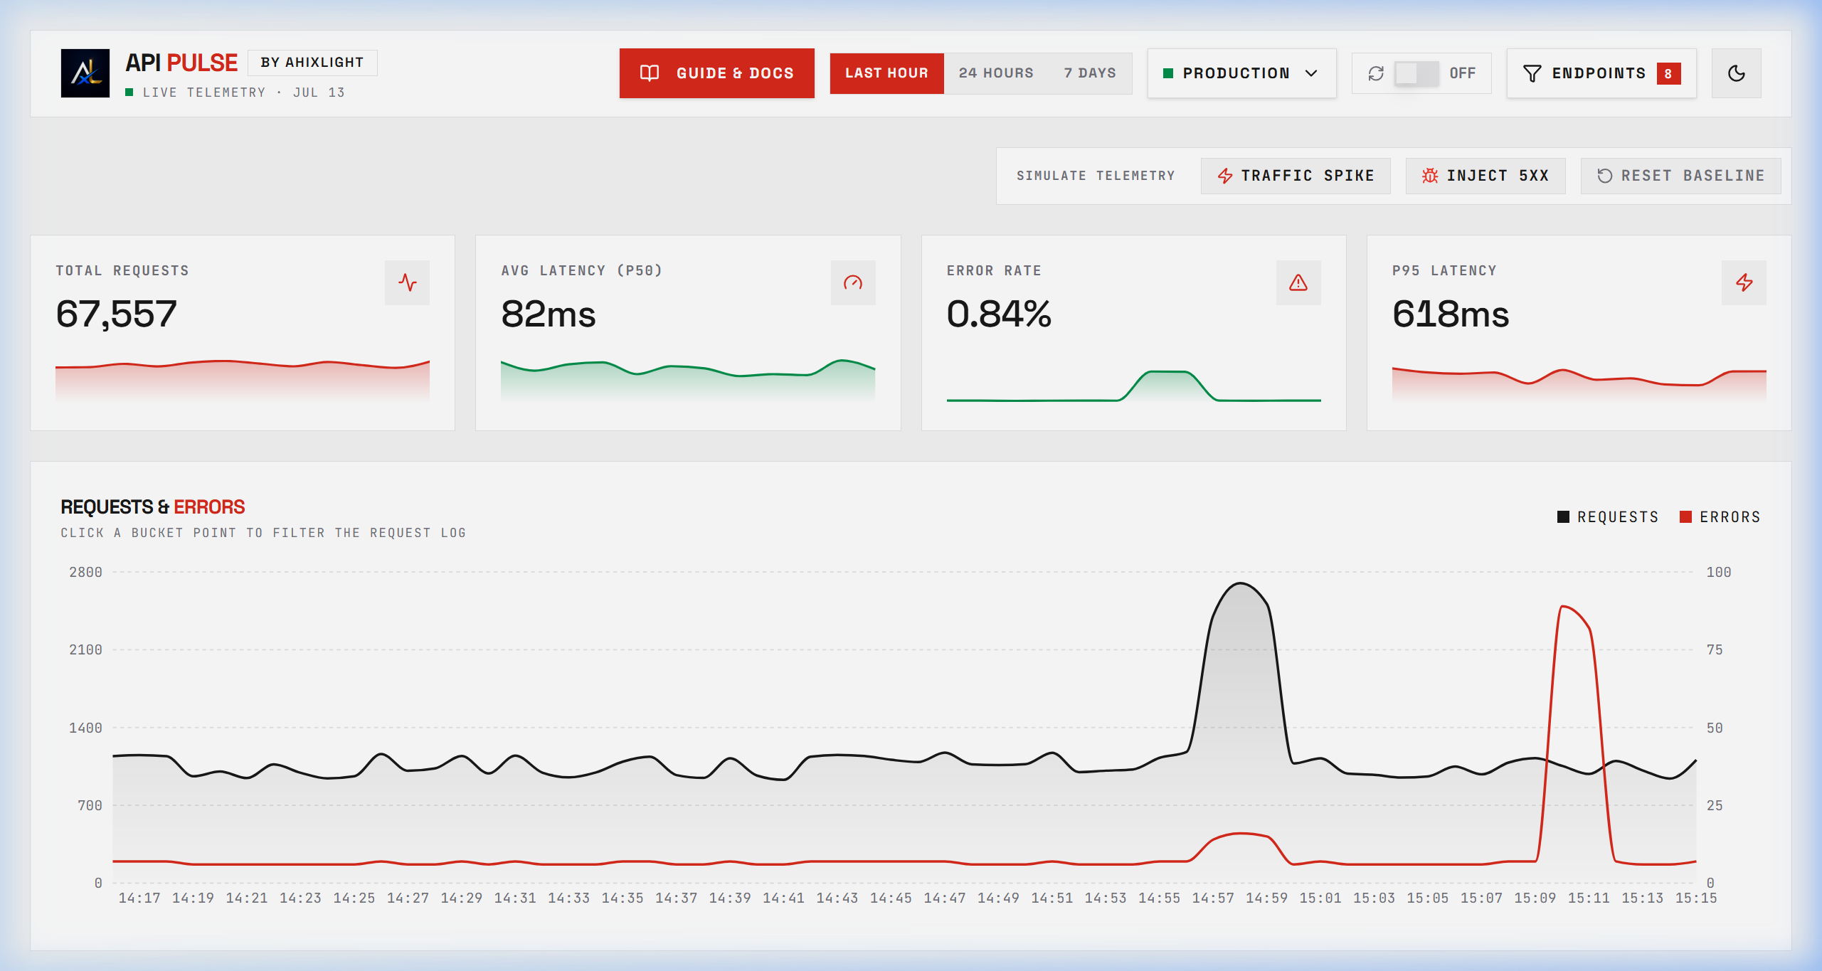Screen dimensions: 1822x971
Task: Click the Avg Latency value 82ms
Action: [548, 314]
